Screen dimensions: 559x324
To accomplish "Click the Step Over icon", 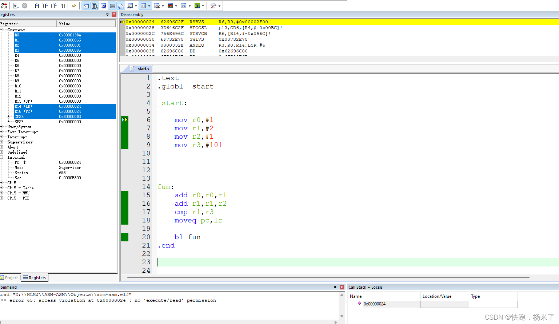I will (45, 6).
